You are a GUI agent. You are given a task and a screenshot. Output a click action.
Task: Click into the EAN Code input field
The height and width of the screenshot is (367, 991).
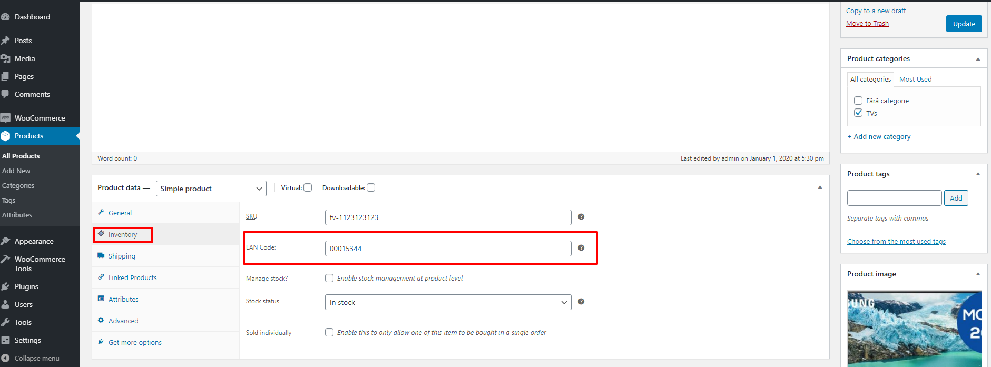448,249
